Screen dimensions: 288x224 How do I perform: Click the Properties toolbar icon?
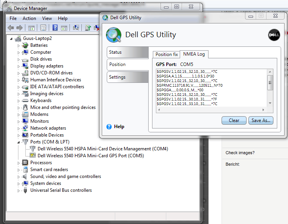[43, 28]
